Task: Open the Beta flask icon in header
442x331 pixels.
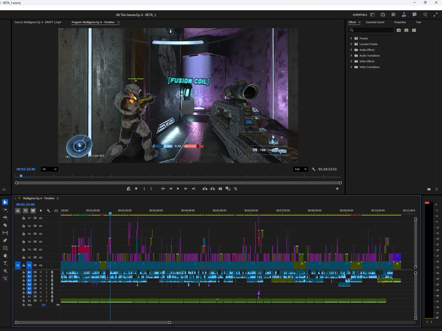Action: pyautogui.click(x=404, y=15)
